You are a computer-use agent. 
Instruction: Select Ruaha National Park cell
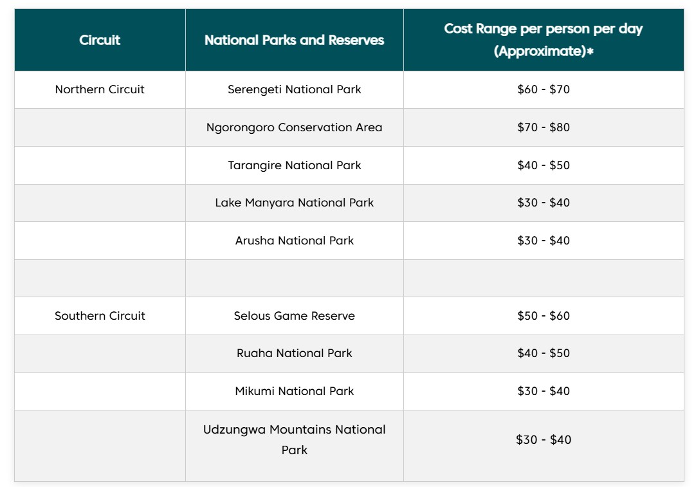[295, 353]
